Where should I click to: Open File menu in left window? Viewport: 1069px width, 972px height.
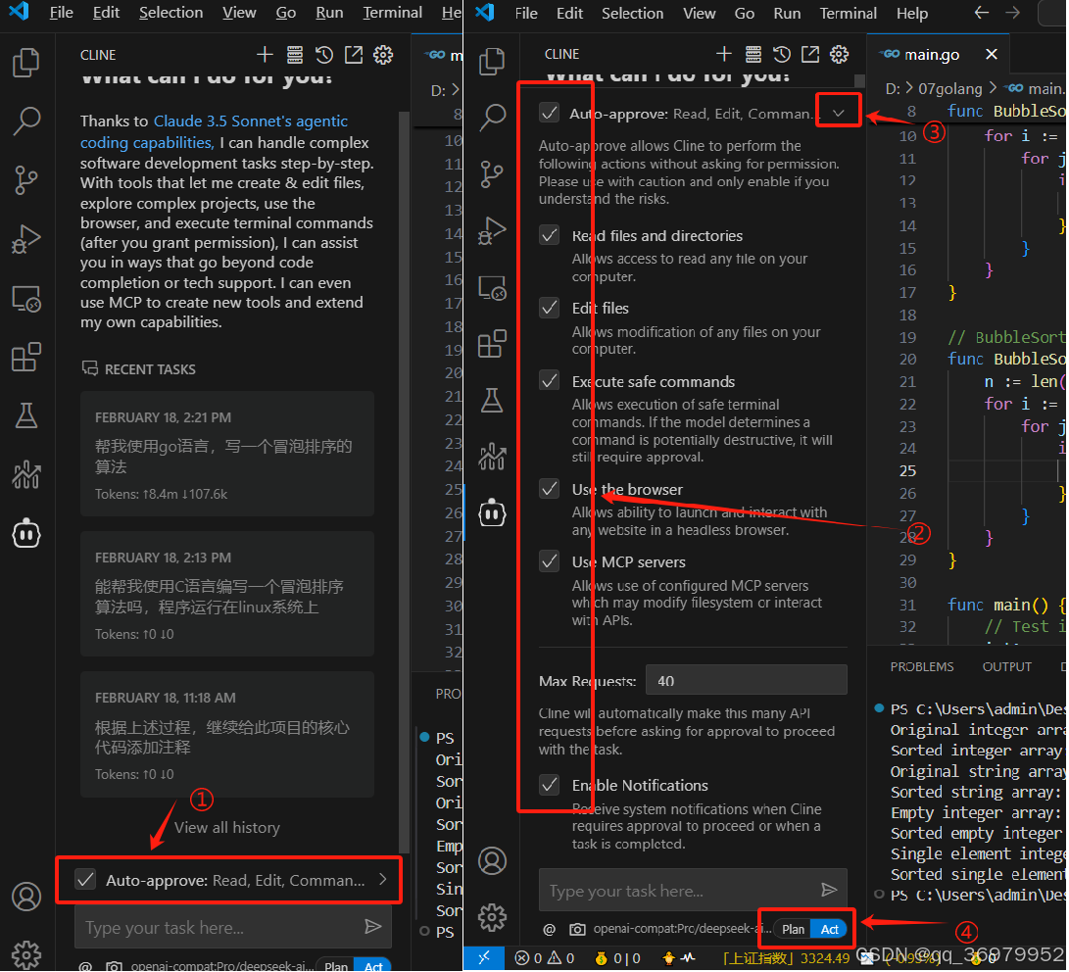coord(62,13)
